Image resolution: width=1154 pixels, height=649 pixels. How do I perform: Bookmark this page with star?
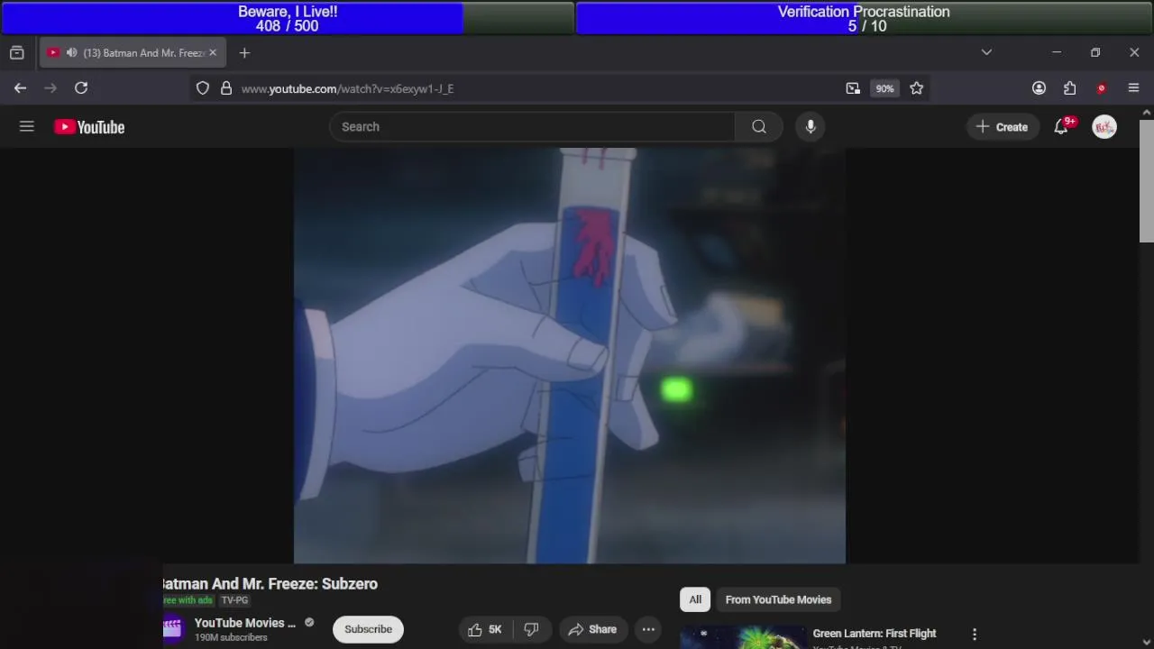[x=917, y=88]
